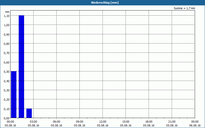Click the 03:00 time axis label

34,122
